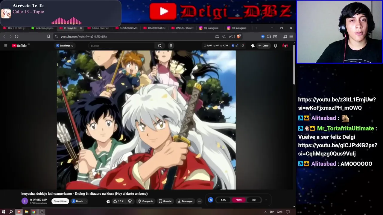This screenshot has width=383, height=215.
Task: Click the picture-in-picture icon in address bar
Action: pyautogui.click(x=217, y=36)
